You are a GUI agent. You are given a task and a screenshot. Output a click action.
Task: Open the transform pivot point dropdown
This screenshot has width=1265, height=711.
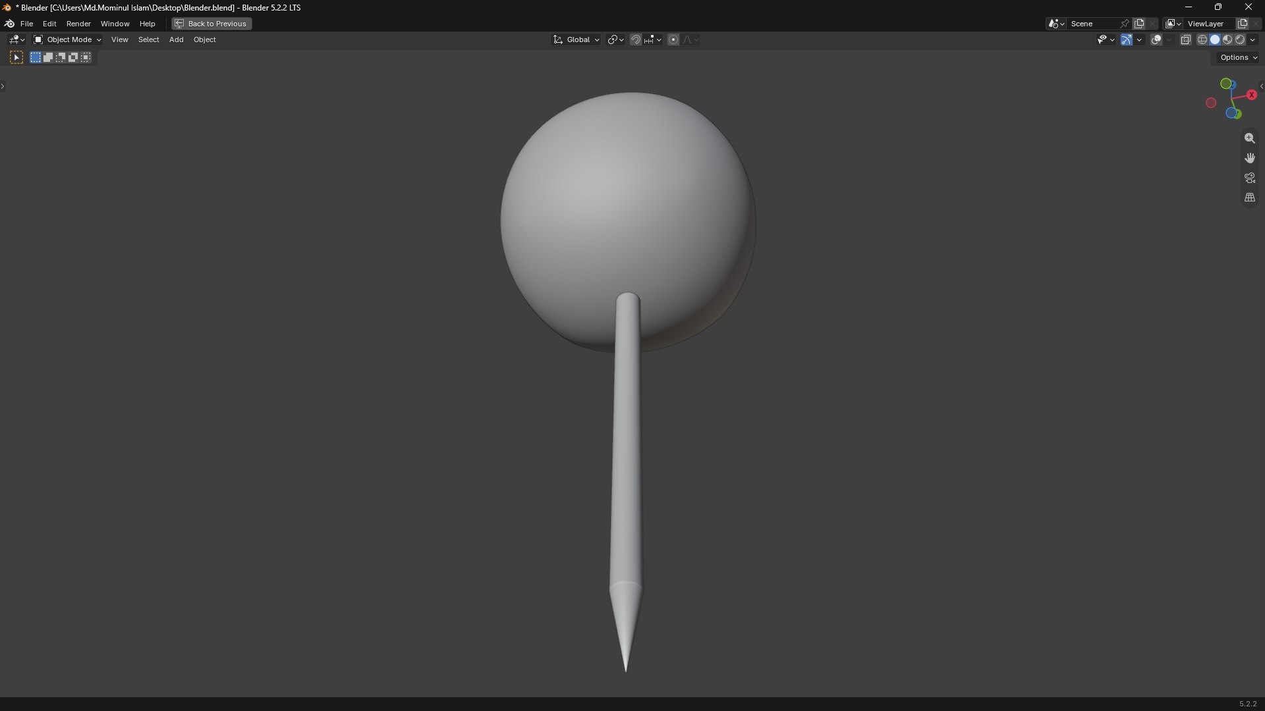click(x=615, y=39)
